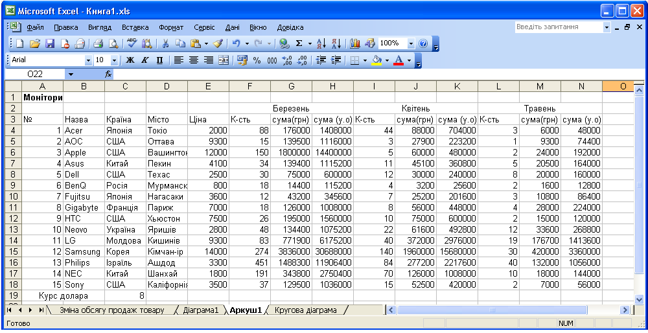This screenshot has width=648, height=333.
Task: Show the Drawing toolbar
Action: pos(370,43)
